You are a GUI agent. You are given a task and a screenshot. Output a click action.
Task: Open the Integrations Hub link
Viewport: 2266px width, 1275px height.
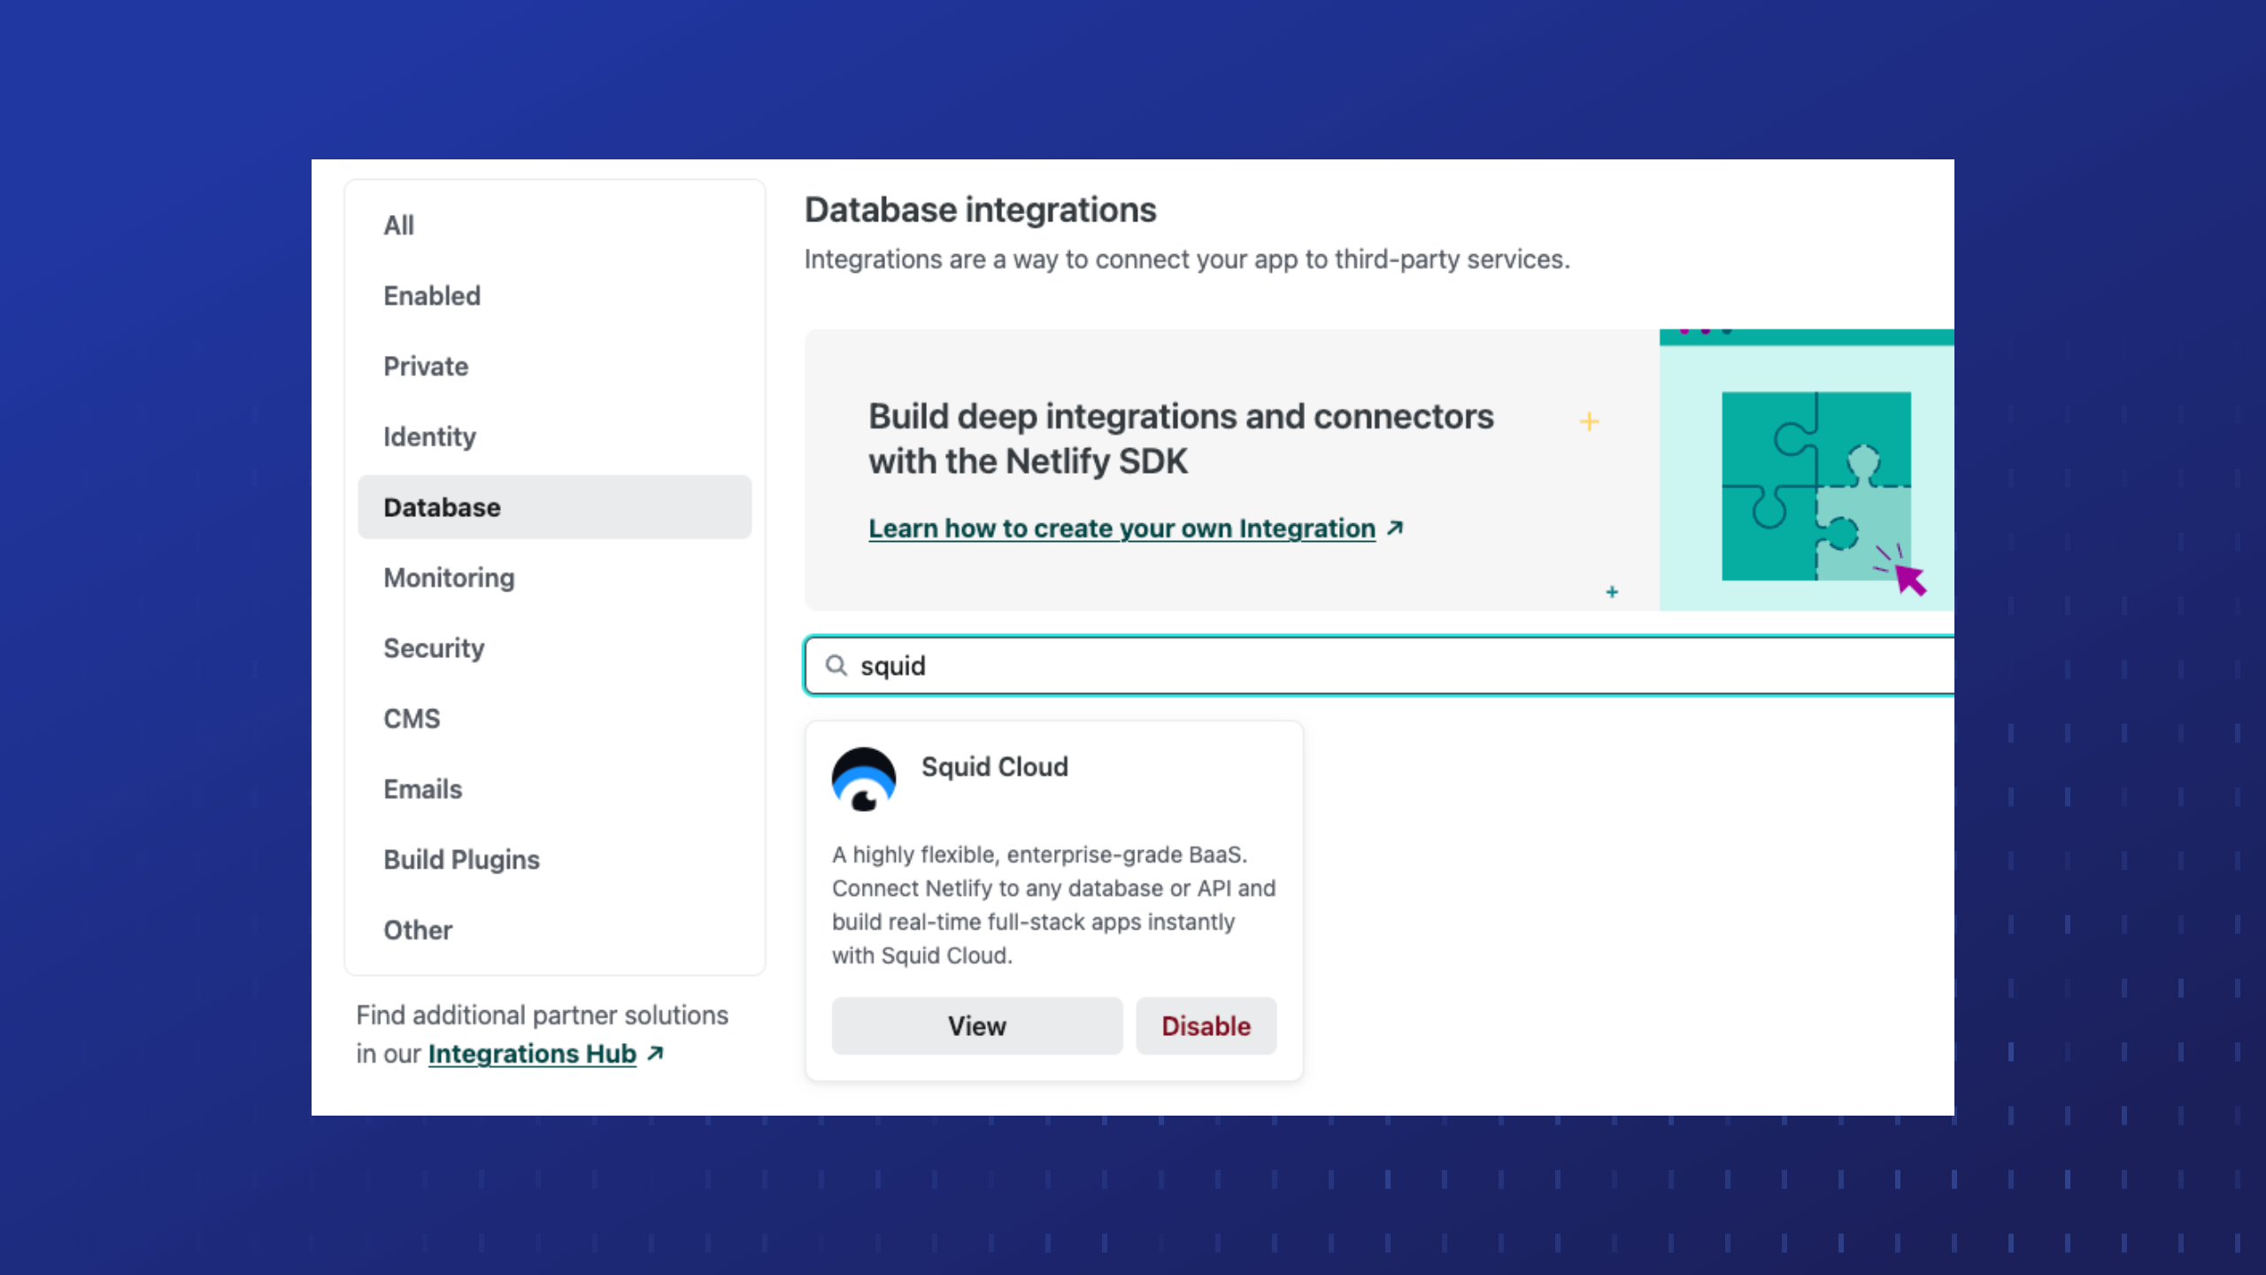point(532,1054)
